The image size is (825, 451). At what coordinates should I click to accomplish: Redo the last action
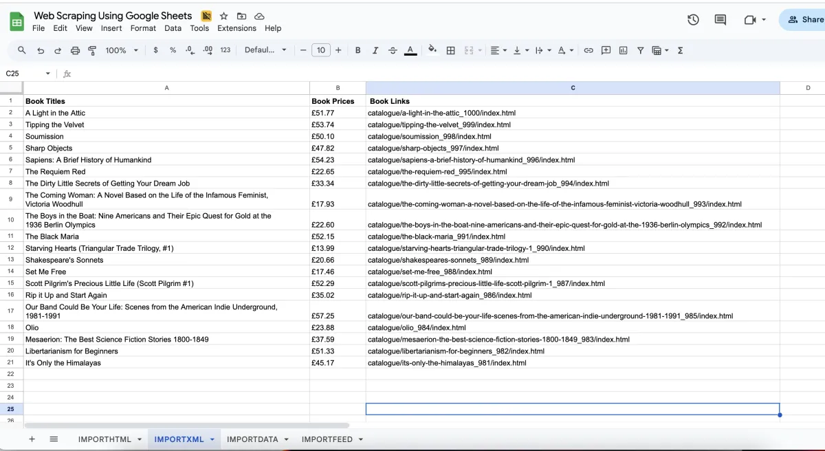click(58, 50)
